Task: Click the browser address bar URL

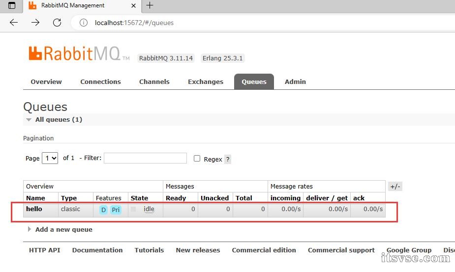Action: pyautogui.click(x=134, y=23)
